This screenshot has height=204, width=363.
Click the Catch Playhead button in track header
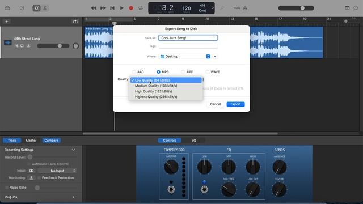[x=75, y=22]
